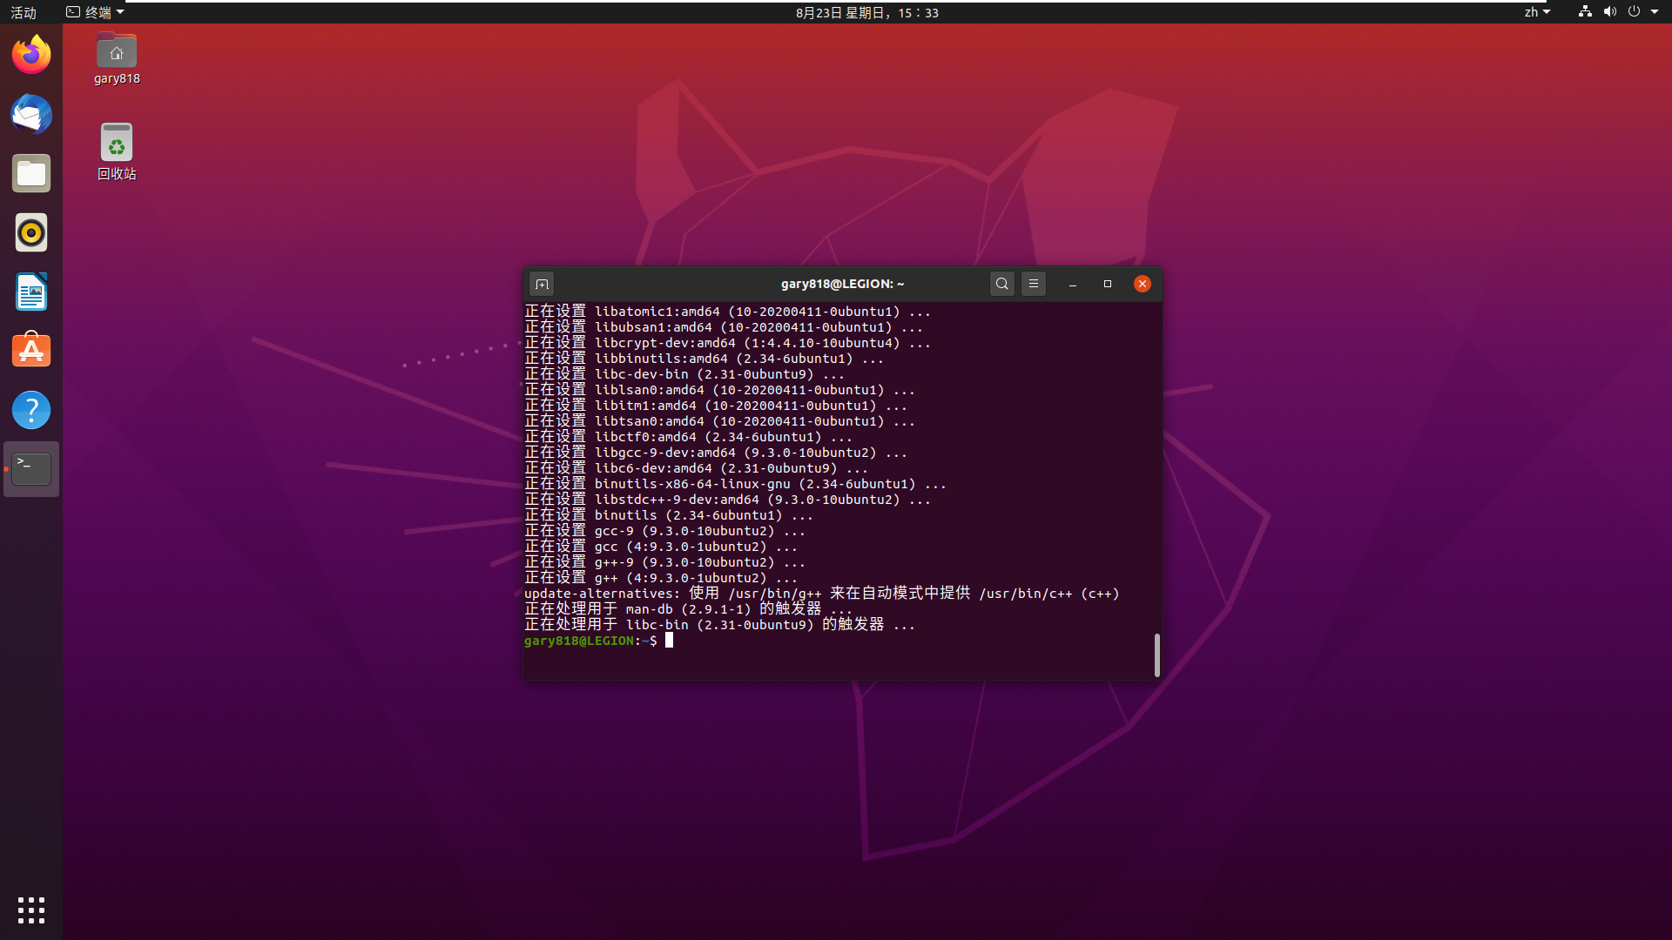Click the line 正在设置 libc6-dev:amd64
The image size is (1672, 940).
click(x=696, y=468)
